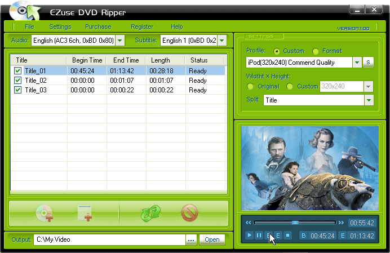Screen dimensions: 390x253
Task: Open the Settings menu
Action: point(60,26)
